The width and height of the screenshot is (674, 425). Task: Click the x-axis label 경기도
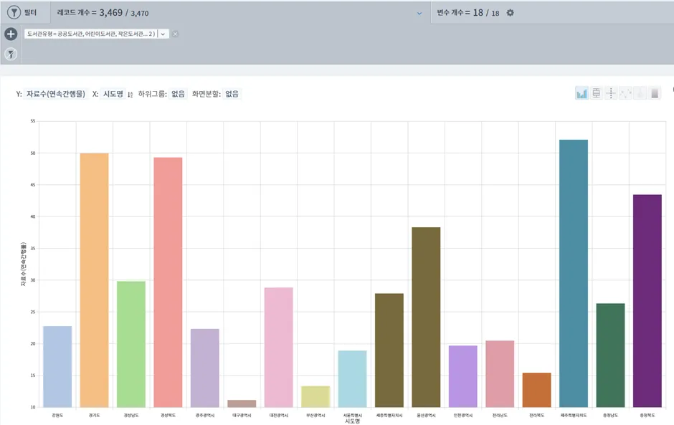(x=94, y=415)
